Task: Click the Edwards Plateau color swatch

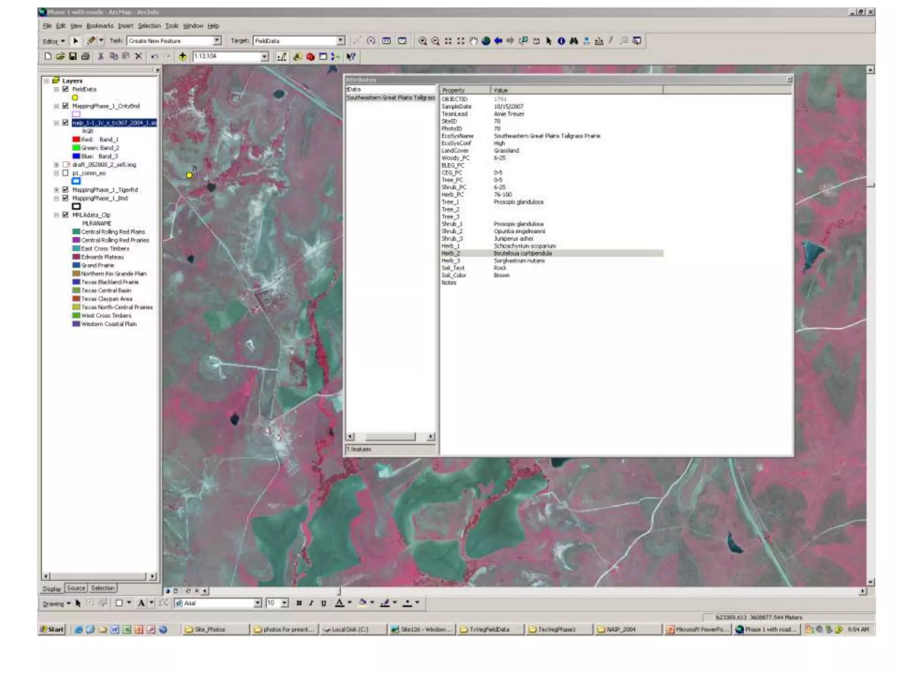Action: pos(76,257)
